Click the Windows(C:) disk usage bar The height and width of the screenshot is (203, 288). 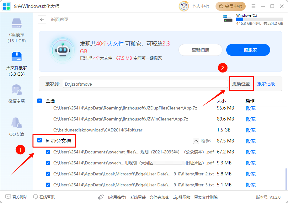pyautogui.click(x=259, y=19)
